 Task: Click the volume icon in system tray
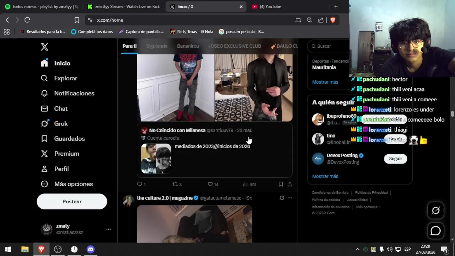tap(390, 249)
